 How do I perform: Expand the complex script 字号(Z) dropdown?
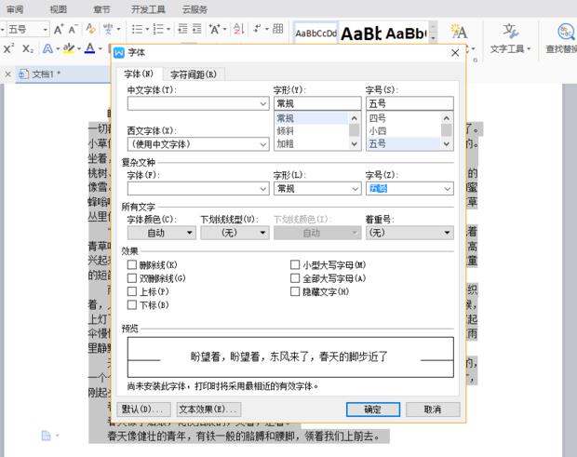click(447, 189)
